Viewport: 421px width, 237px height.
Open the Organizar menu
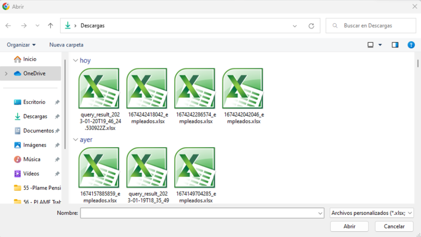[21, 45]
